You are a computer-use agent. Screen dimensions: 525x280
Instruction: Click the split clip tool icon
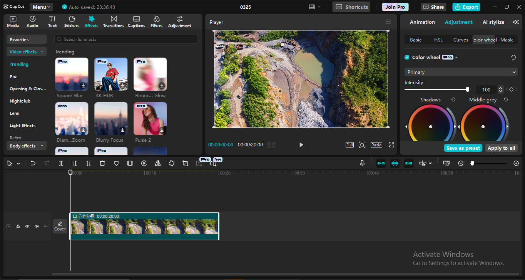(x=61, y=163)
